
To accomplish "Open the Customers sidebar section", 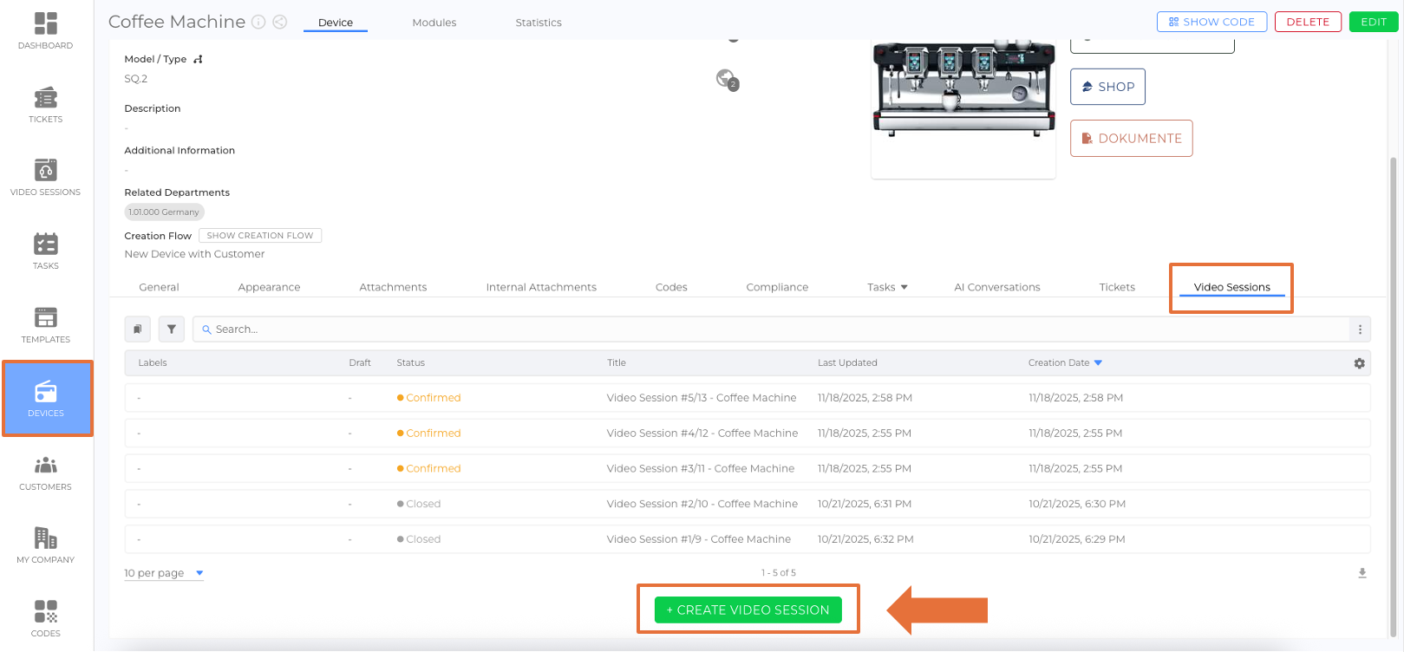I will click(x=45, y=473).
